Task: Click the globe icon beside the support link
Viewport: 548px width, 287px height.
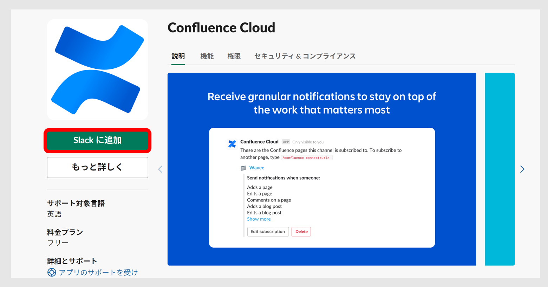Action: (x=51, y=272)
